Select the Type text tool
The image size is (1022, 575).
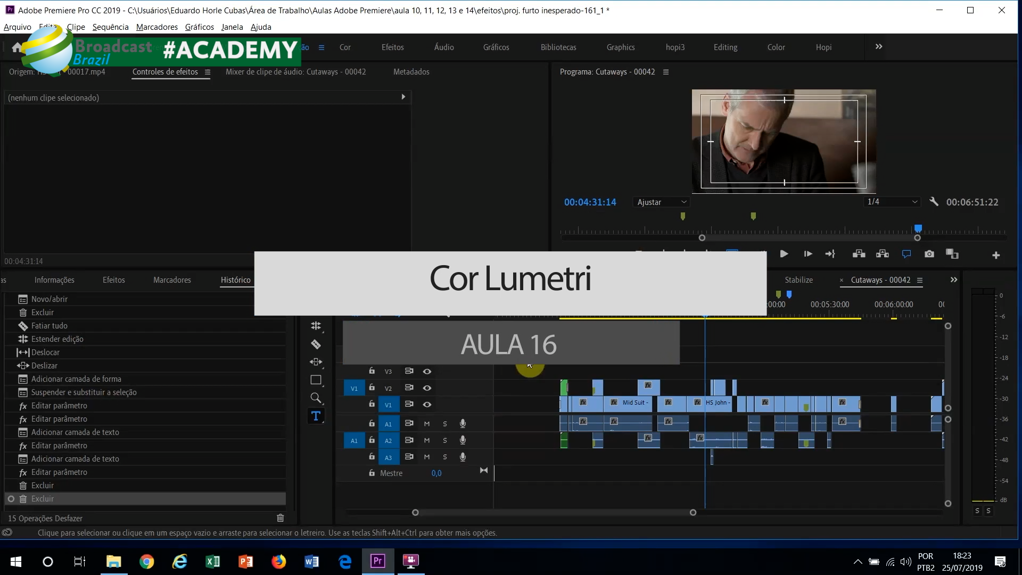(x=316, y=416)
